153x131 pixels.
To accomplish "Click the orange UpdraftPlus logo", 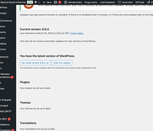I will tap(28, 6).
